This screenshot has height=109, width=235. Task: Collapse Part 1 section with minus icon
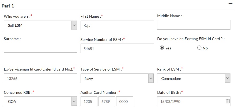pyautogui.click(x=230, y=3)
